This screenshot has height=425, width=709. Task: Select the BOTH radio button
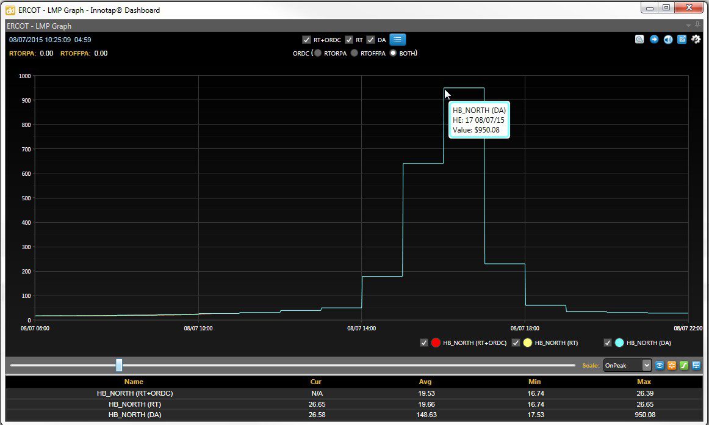click(x=393, y=53)
